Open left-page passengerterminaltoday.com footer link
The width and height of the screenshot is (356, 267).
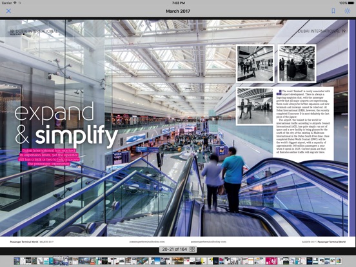pyautogui.click(x=147, y=242)
